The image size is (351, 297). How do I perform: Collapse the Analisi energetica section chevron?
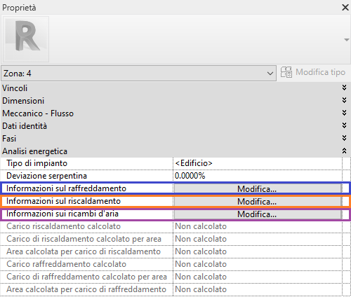click(344, 151)
